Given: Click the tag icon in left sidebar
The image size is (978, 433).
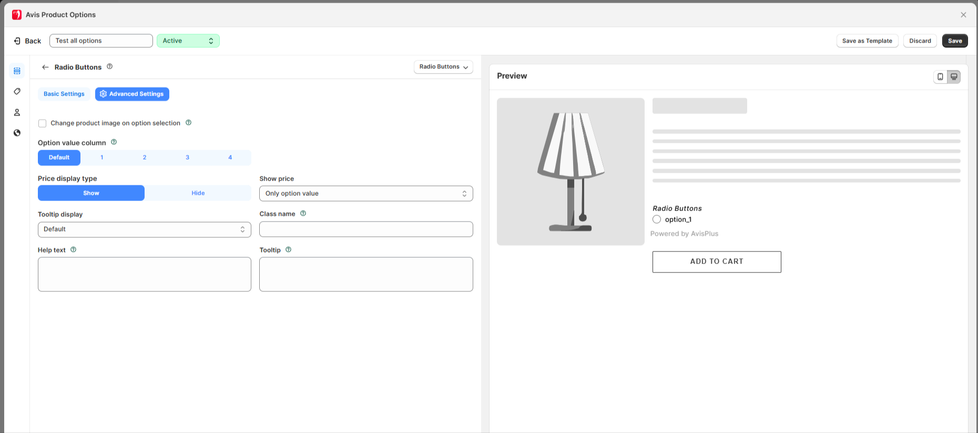Looking at the screenshot, I should tap(17, 91).
